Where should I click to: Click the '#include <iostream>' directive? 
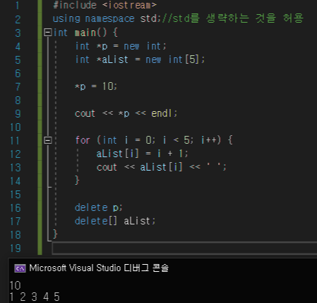tap(104, 5)
